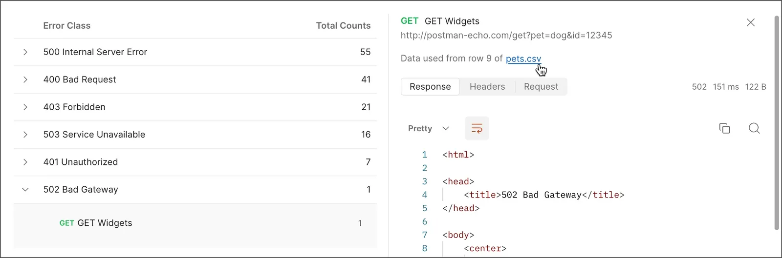
Task: Click the count 55 for Internal Server Error
Action: (x=366, y=52)
